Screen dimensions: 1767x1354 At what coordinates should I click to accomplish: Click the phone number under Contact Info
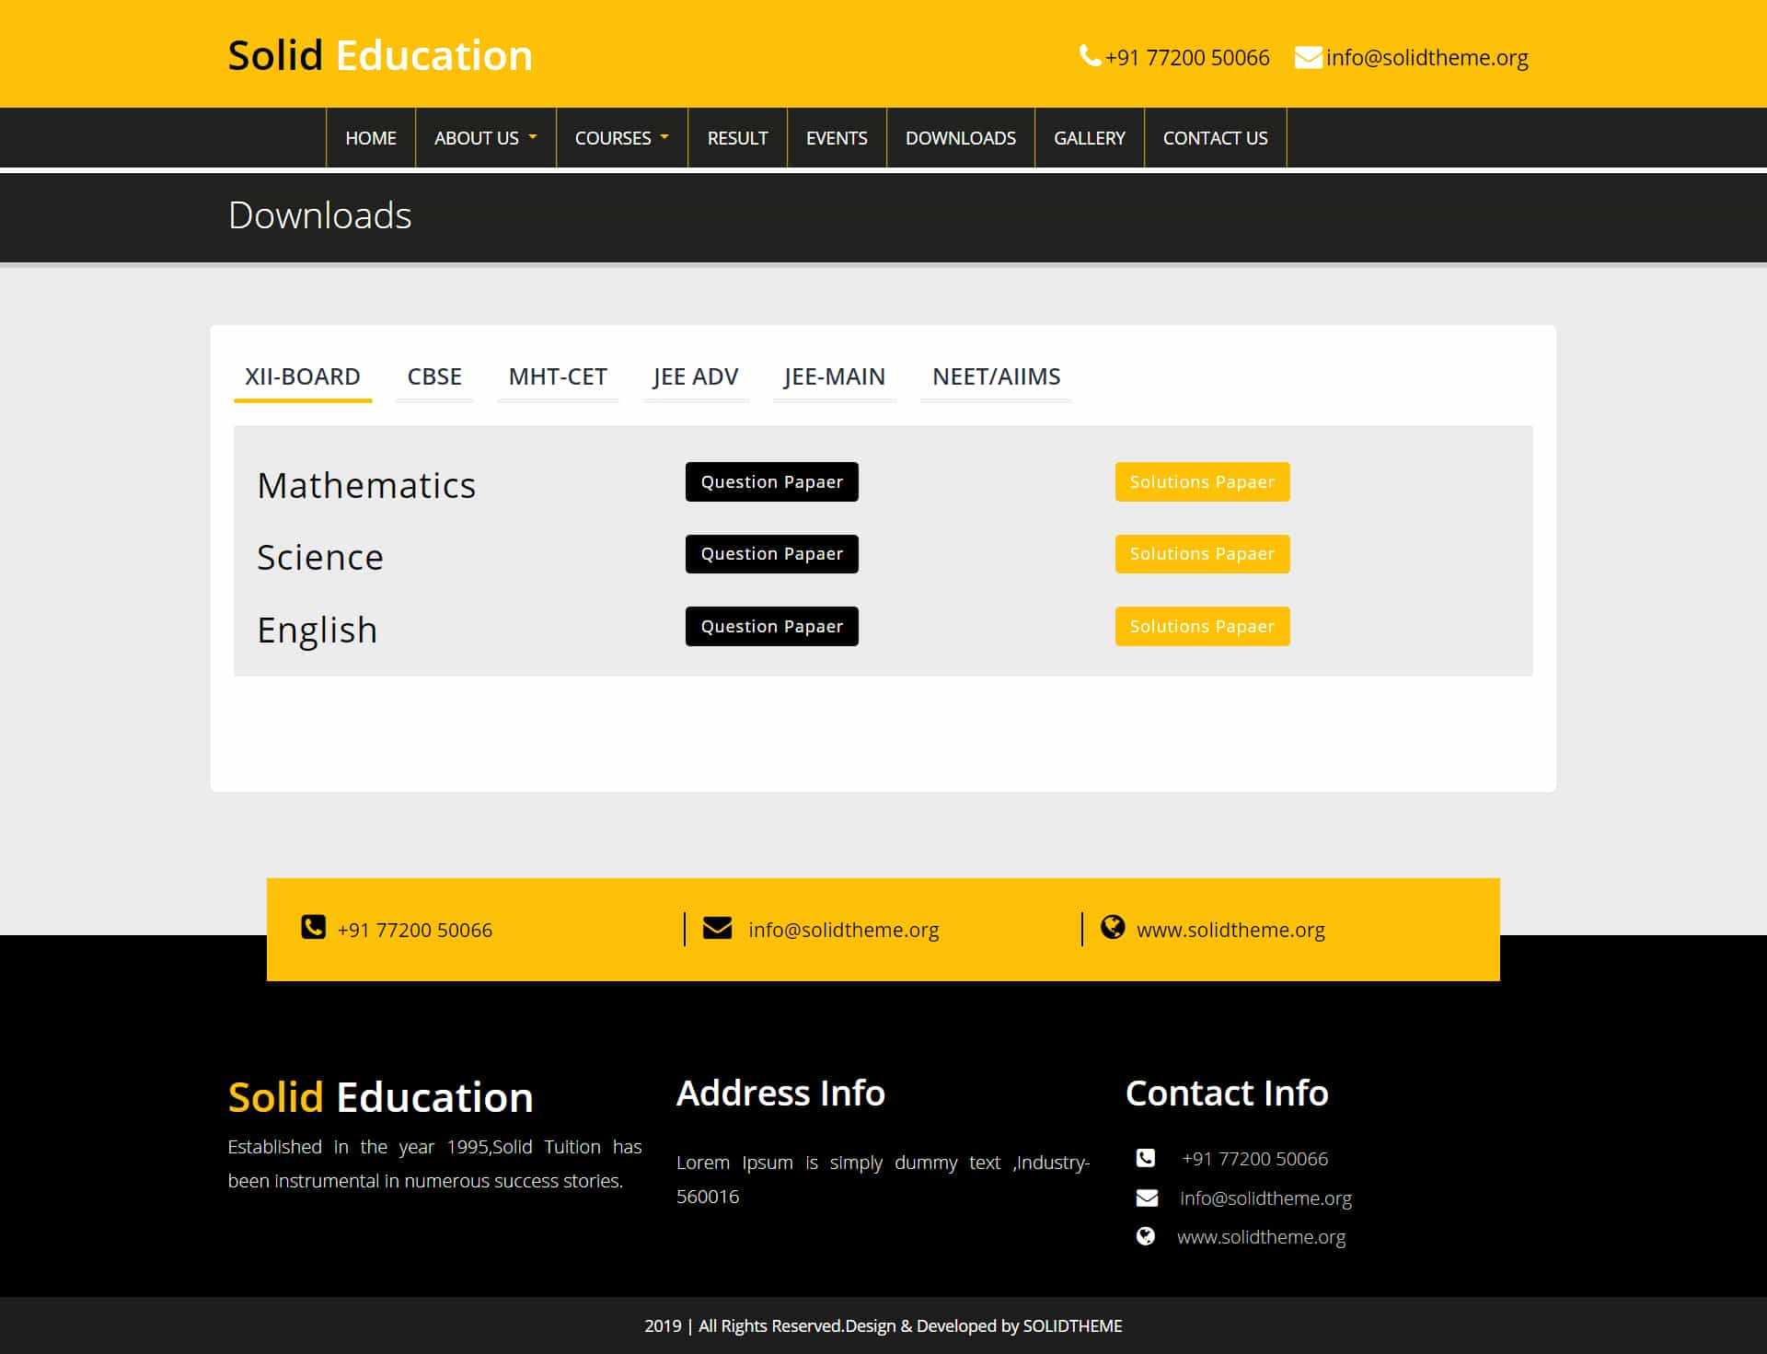[1254, 1158]
